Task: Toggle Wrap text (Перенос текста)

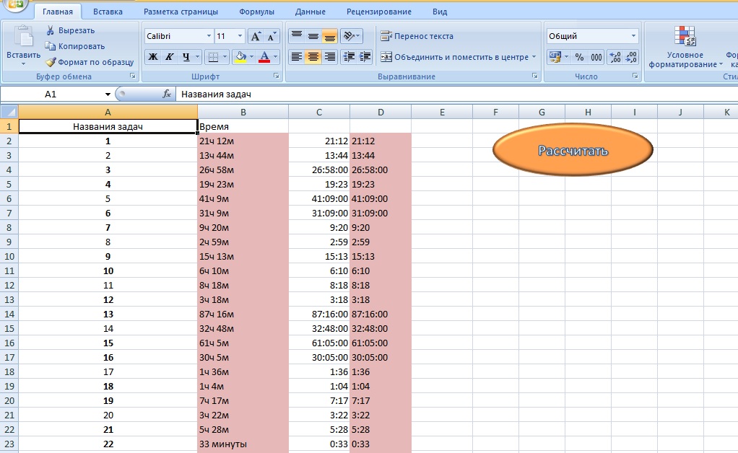Action: (417, 36)
